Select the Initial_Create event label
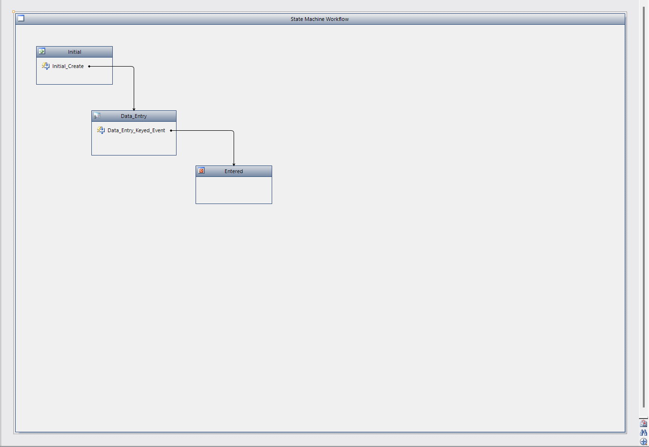Viewport: 649px width, 447px height. [68, 66]
